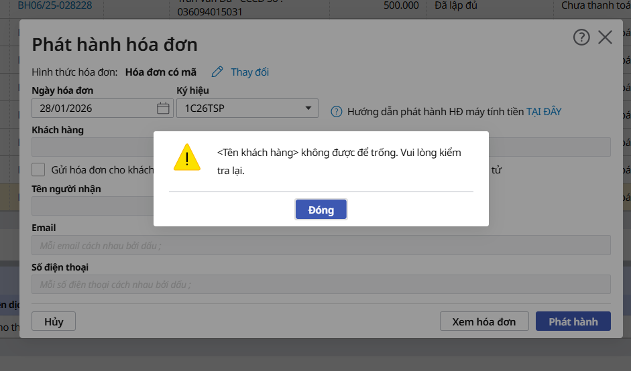The image size is (631, 371).
Task: Open document link BH06/25-028228
Action: 54,6
